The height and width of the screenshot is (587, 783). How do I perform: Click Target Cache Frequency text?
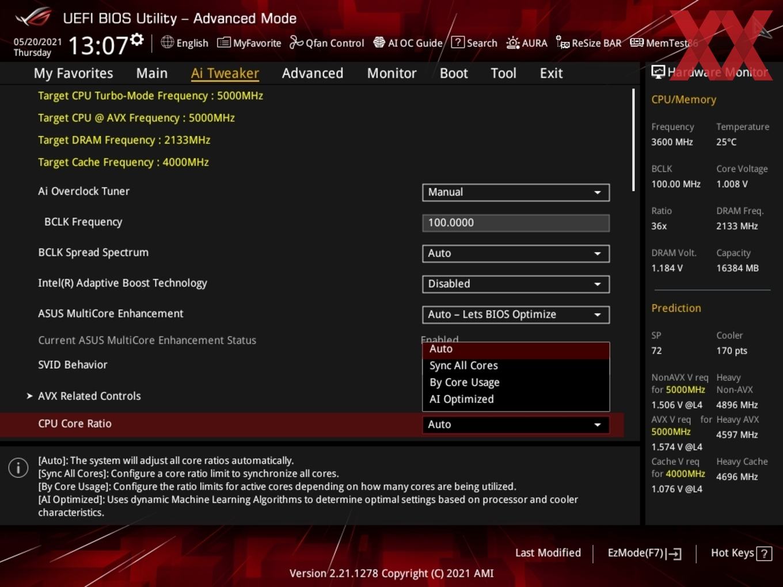pyautogui.click(x=123, y=162)
